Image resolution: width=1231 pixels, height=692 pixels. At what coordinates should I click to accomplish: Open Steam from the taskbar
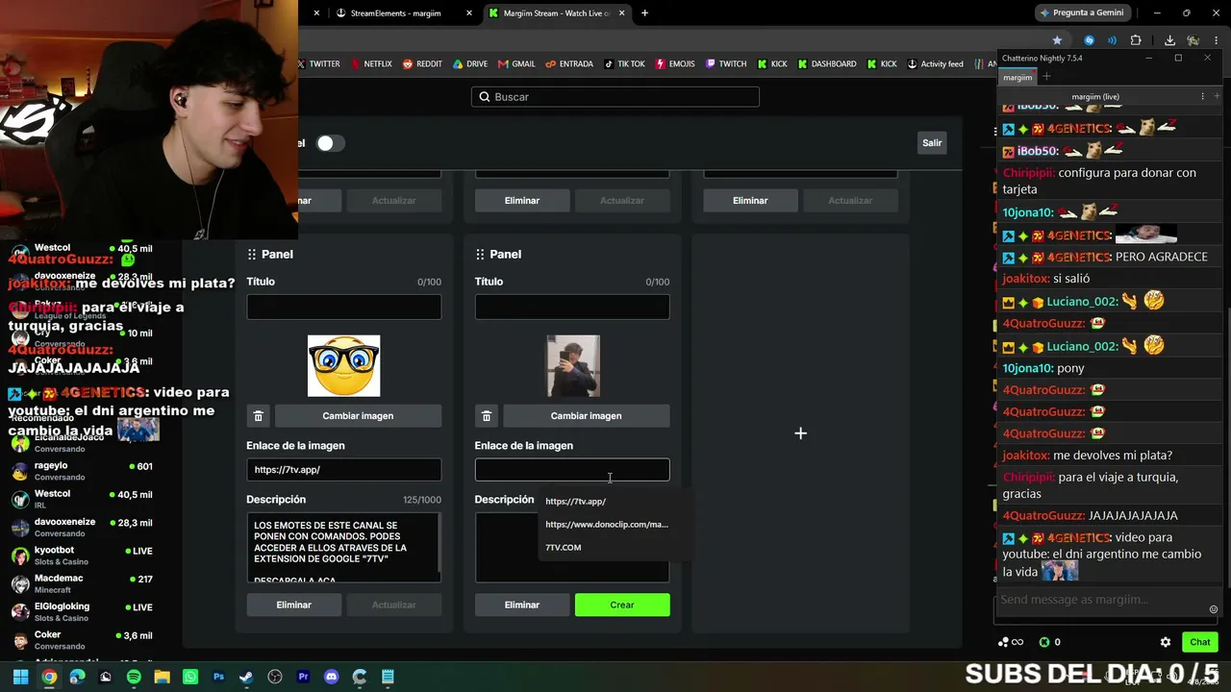click(x=246, y=677)
